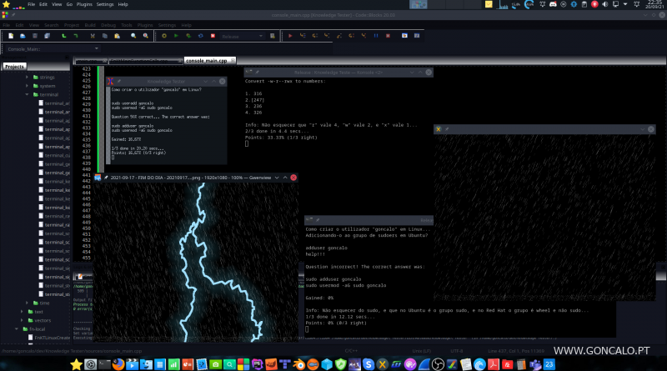Toggle pin on the Gwenview image window

[x=106, y=178]
